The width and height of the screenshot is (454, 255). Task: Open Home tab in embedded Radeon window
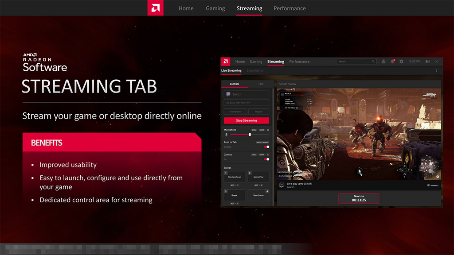[x=240, y=61]
